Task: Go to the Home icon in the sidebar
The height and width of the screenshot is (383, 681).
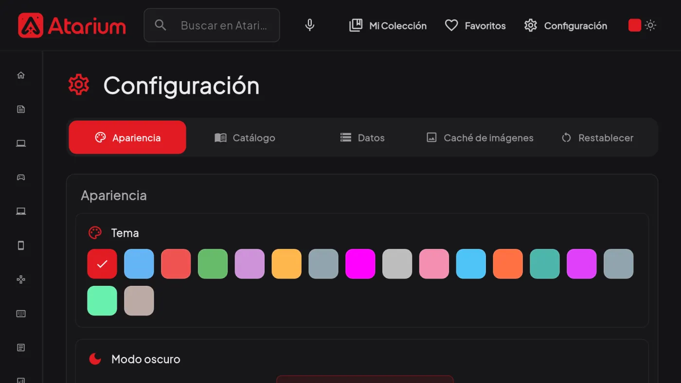Action: click(x=21, y=75)
